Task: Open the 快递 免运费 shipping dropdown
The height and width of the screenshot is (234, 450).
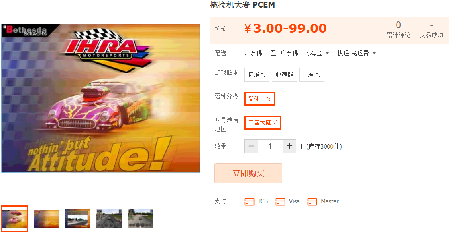Action: [356, 53]
